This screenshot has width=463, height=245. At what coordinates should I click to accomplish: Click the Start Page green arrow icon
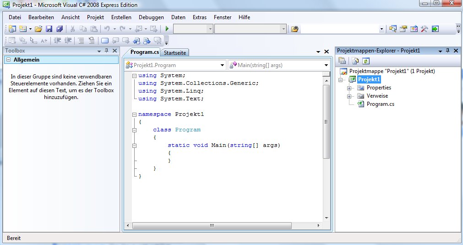pos(435,29)
